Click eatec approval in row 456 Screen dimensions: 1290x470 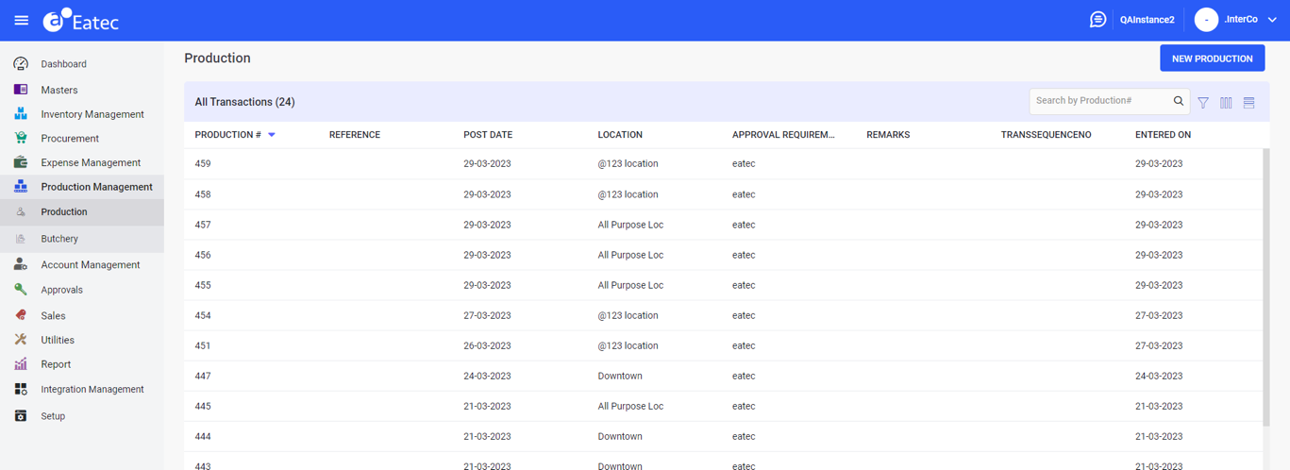point(744,255)
